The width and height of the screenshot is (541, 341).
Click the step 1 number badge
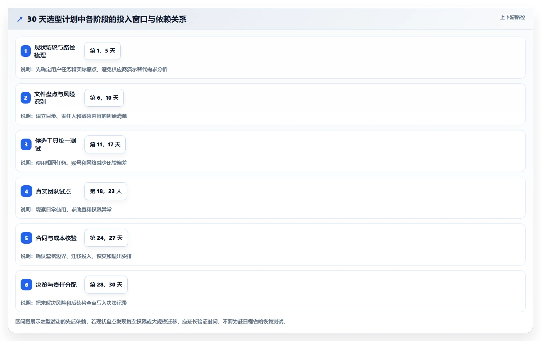coord(26,51)
